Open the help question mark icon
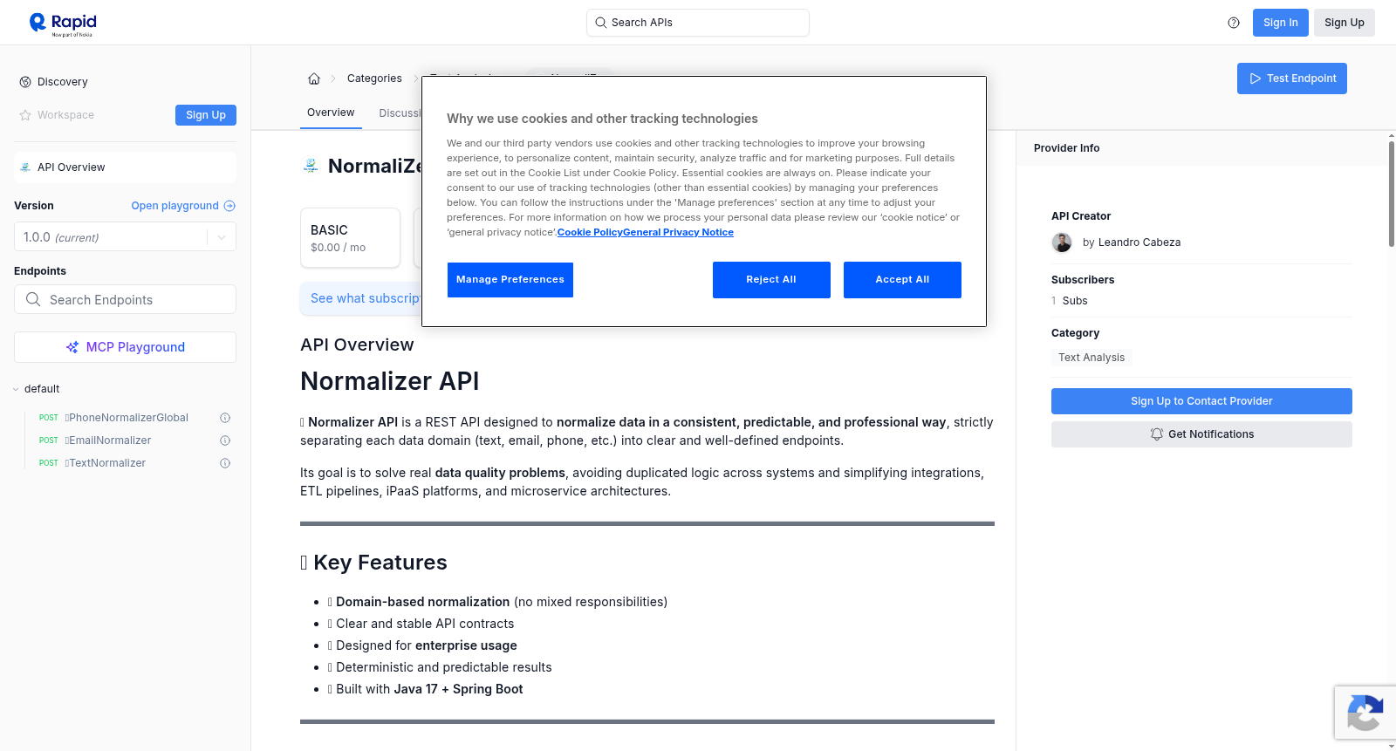 tap(1234, 23)
